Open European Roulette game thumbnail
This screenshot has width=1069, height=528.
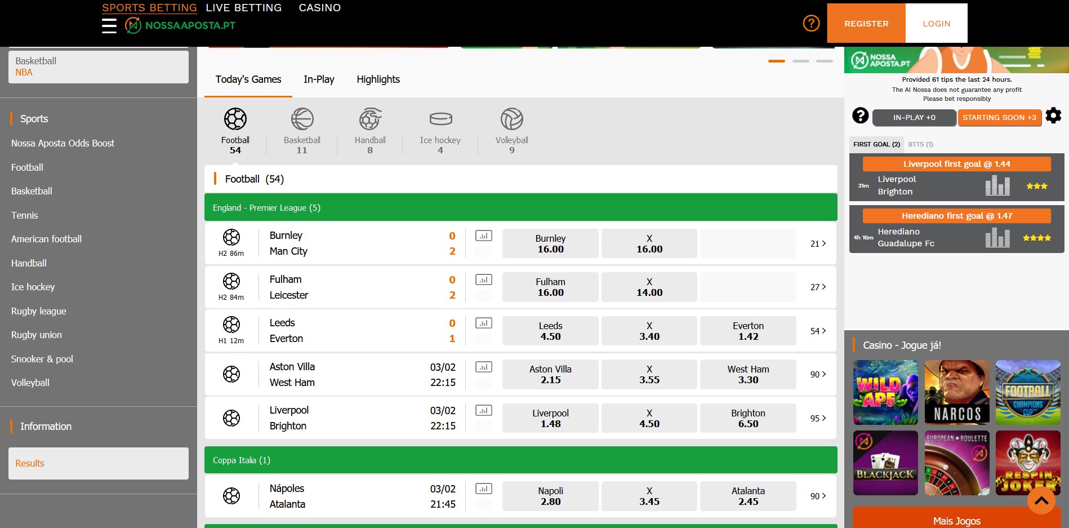coord(957,463)
